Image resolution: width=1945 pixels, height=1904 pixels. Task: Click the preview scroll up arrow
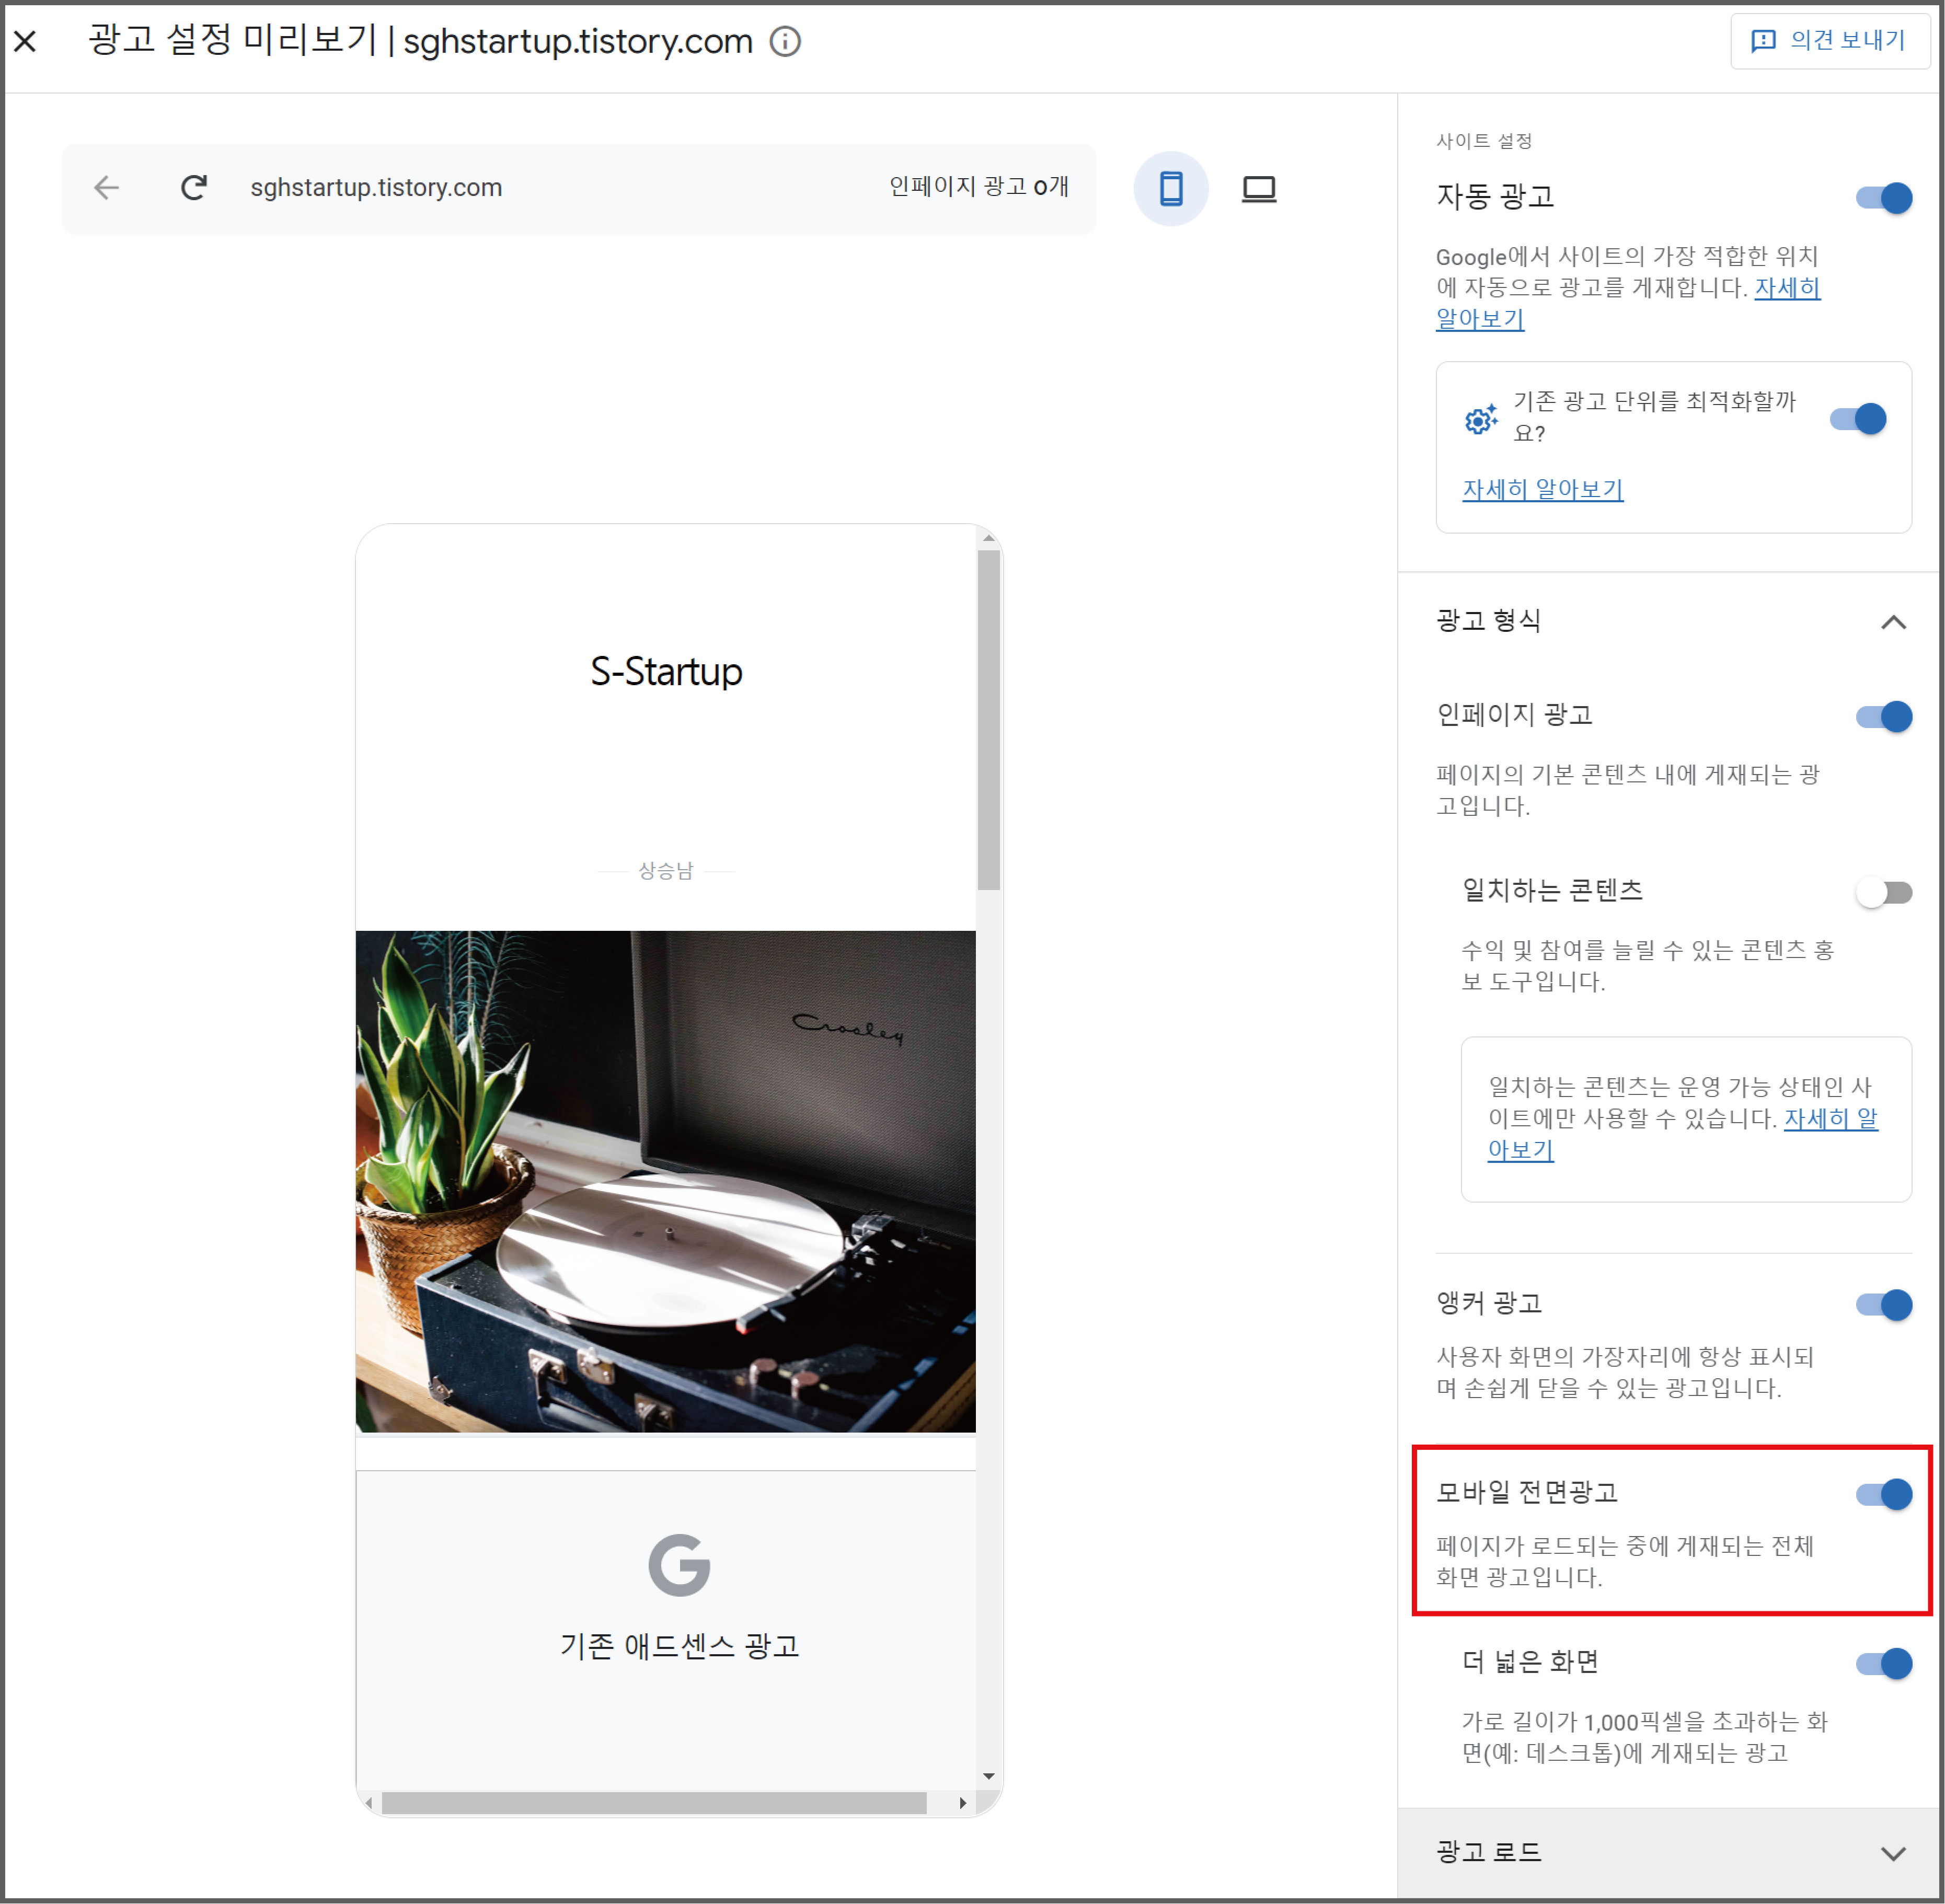(x=988, y=538)
